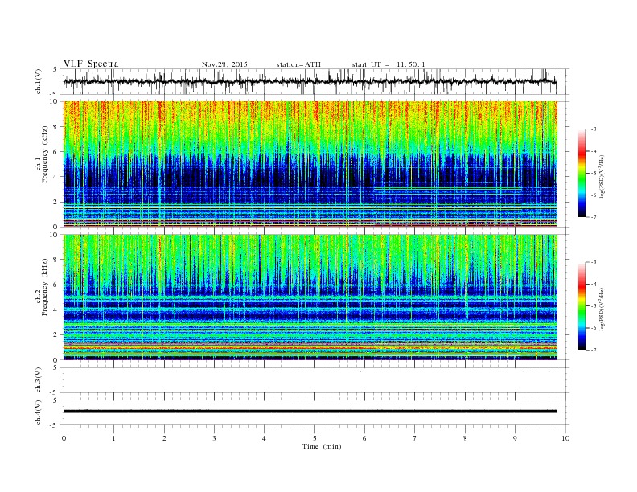Screen dimensions: 637x492
Task: Click the ch.1 voltage waveform trace
Action: point(310,81)
